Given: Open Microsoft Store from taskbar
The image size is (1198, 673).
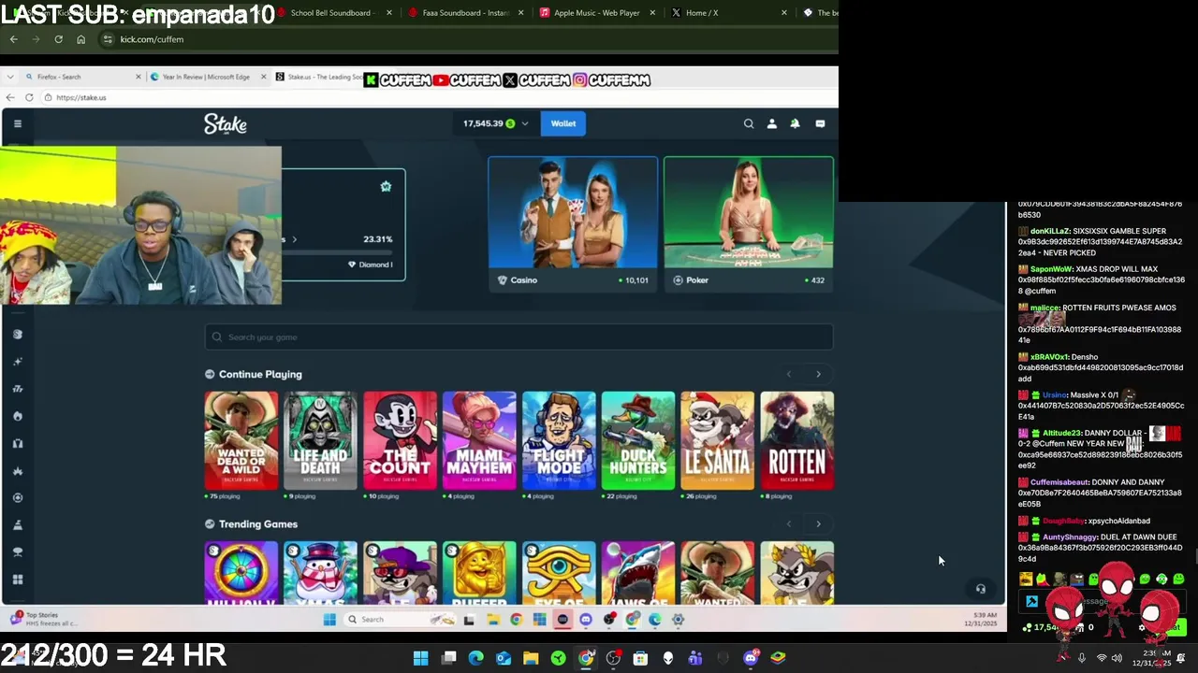Looking at the screenshot, I should 640,658.
